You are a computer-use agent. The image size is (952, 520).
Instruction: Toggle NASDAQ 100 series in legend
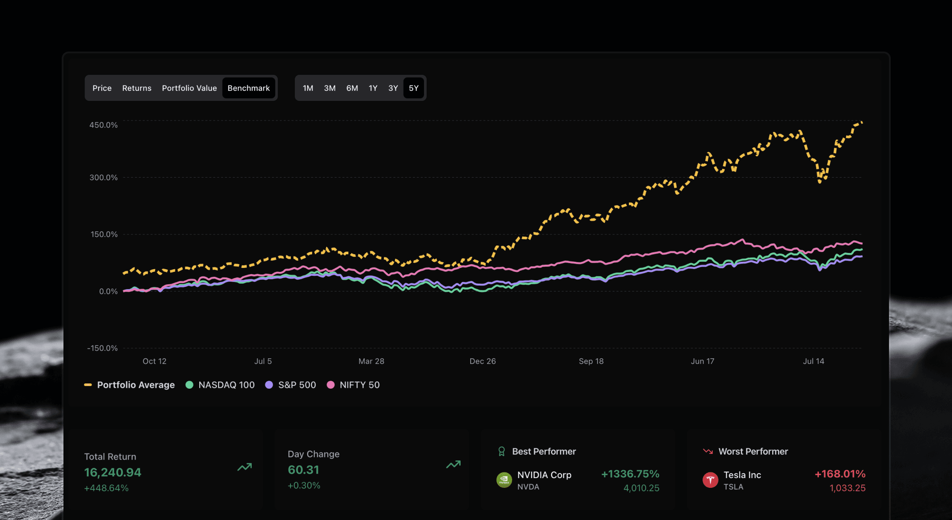(226, 385)
